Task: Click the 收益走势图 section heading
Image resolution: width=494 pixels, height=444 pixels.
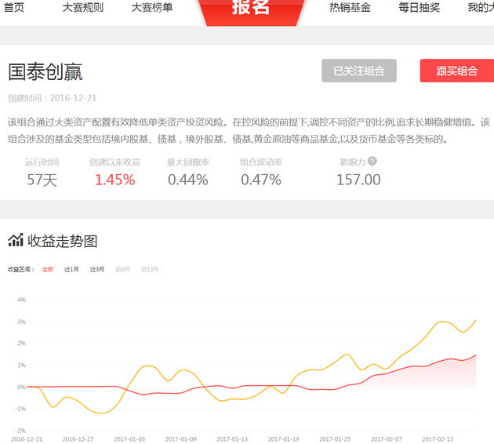Action: click(x=63, y=241)
